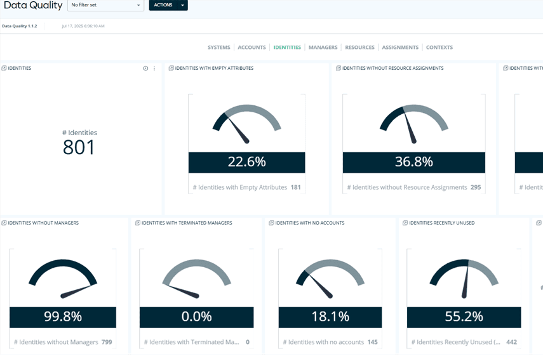The height and width of the screenshot is (361, 543).
Task: Click the ACTIONS button
Action: (163, 5)
